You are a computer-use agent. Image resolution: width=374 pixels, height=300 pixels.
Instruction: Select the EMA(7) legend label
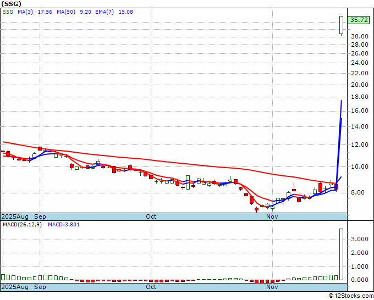(x=105, y=12)
